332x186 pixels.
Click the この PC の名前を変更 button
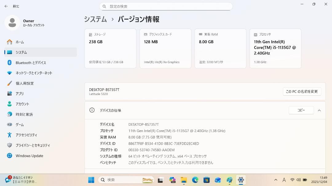tap(302, 91)
